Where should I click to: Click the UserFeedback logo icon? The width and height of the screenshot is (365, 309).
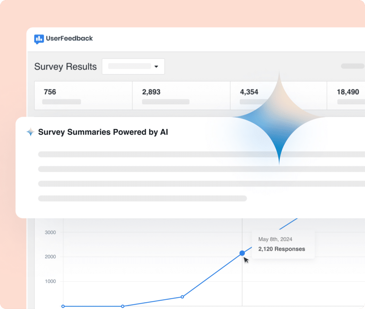[x=39, y=39]
